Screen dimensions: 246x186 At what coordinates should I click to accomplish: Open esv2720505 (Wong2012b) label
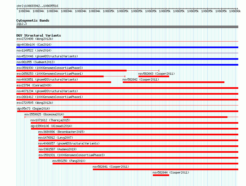click(35, 103)
